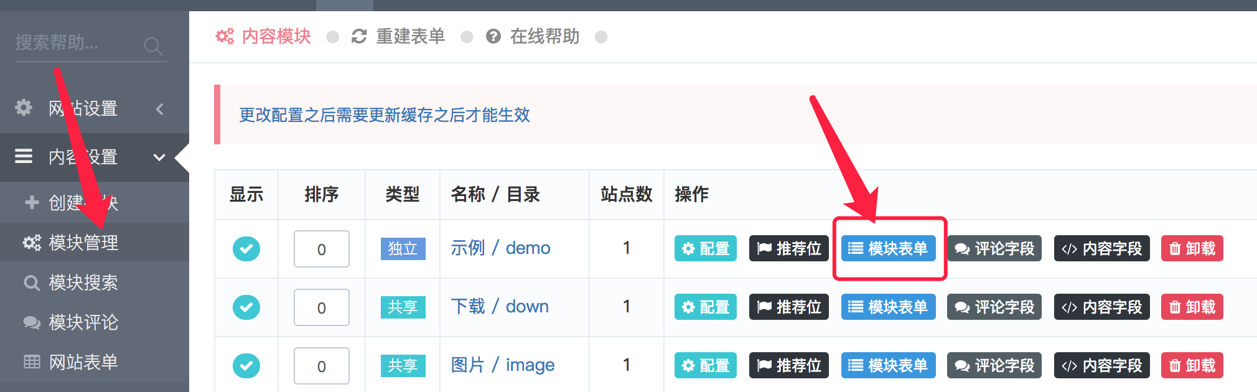
Task: Click the chat bubbles icon beside 模块评论
Action: point(32,322)
